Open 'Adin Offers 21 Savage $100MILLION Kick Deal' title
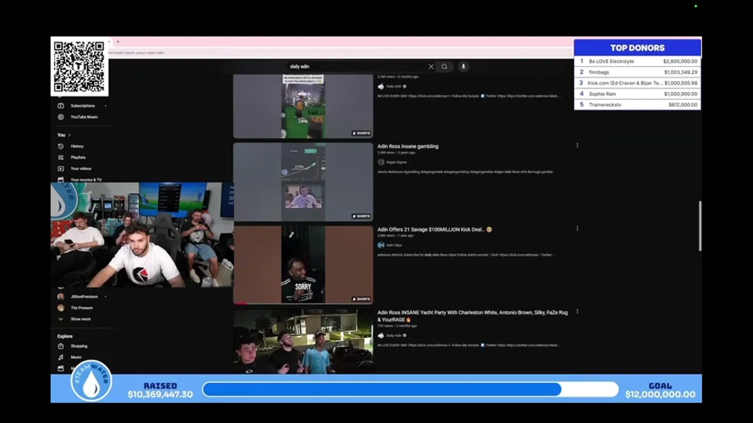The image size is (753, 423). pos(434,230)
